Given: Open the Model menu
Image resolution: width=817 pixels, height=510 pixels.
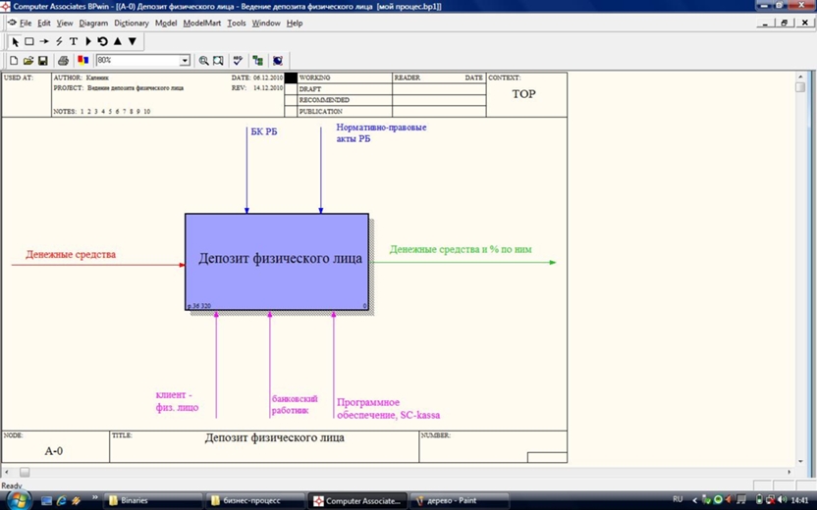Looking at the screenshot, I should point(166,24).
